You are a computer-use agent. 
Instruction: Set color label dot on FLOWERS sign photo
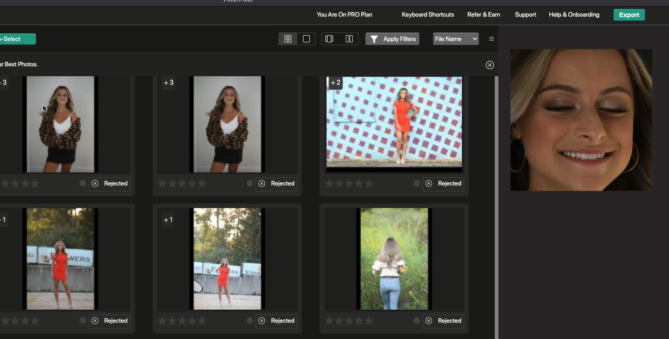[83, 321]
